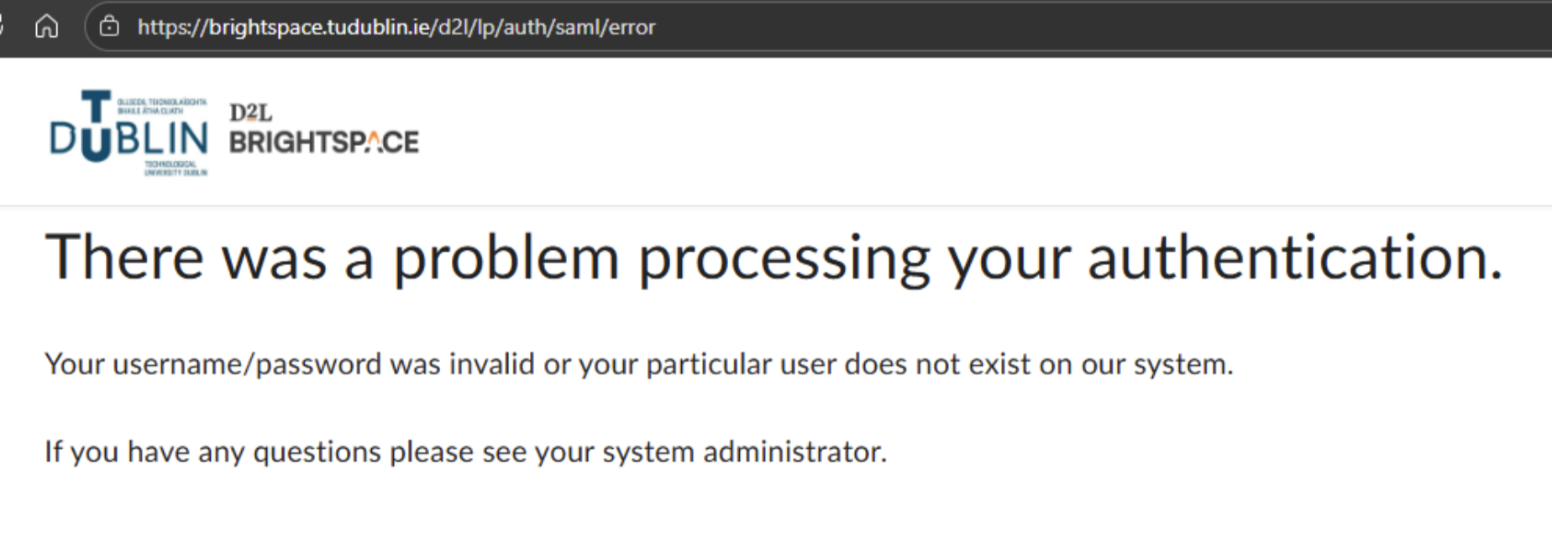Click the dark browser toolbar background
The width and height of the screenshot is (1552, 558).
[x=1176, y=27]
